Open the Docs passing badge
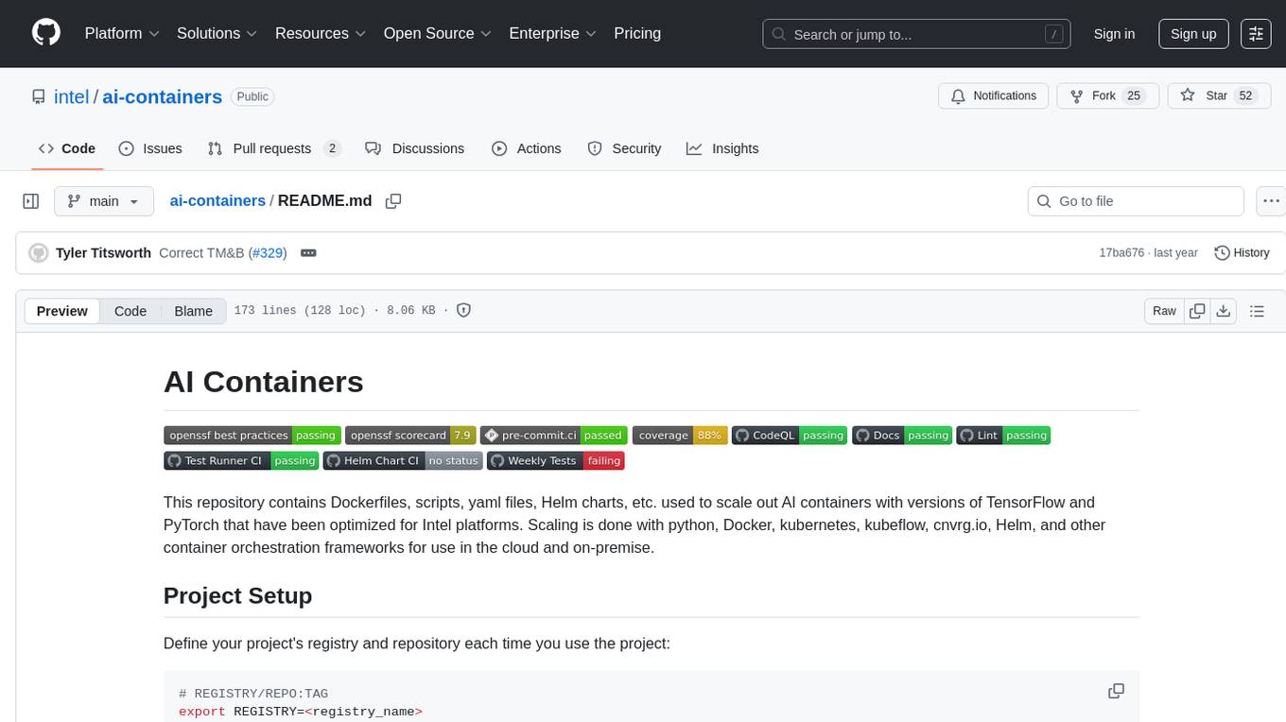Image resolution: width=1286 pixels, height=722 pixels. pyautogui.click(x=902, y=436)
